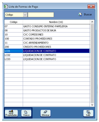Click the scrollbar down arrow
Screen dimensions: 99x122
pos(92,105)
